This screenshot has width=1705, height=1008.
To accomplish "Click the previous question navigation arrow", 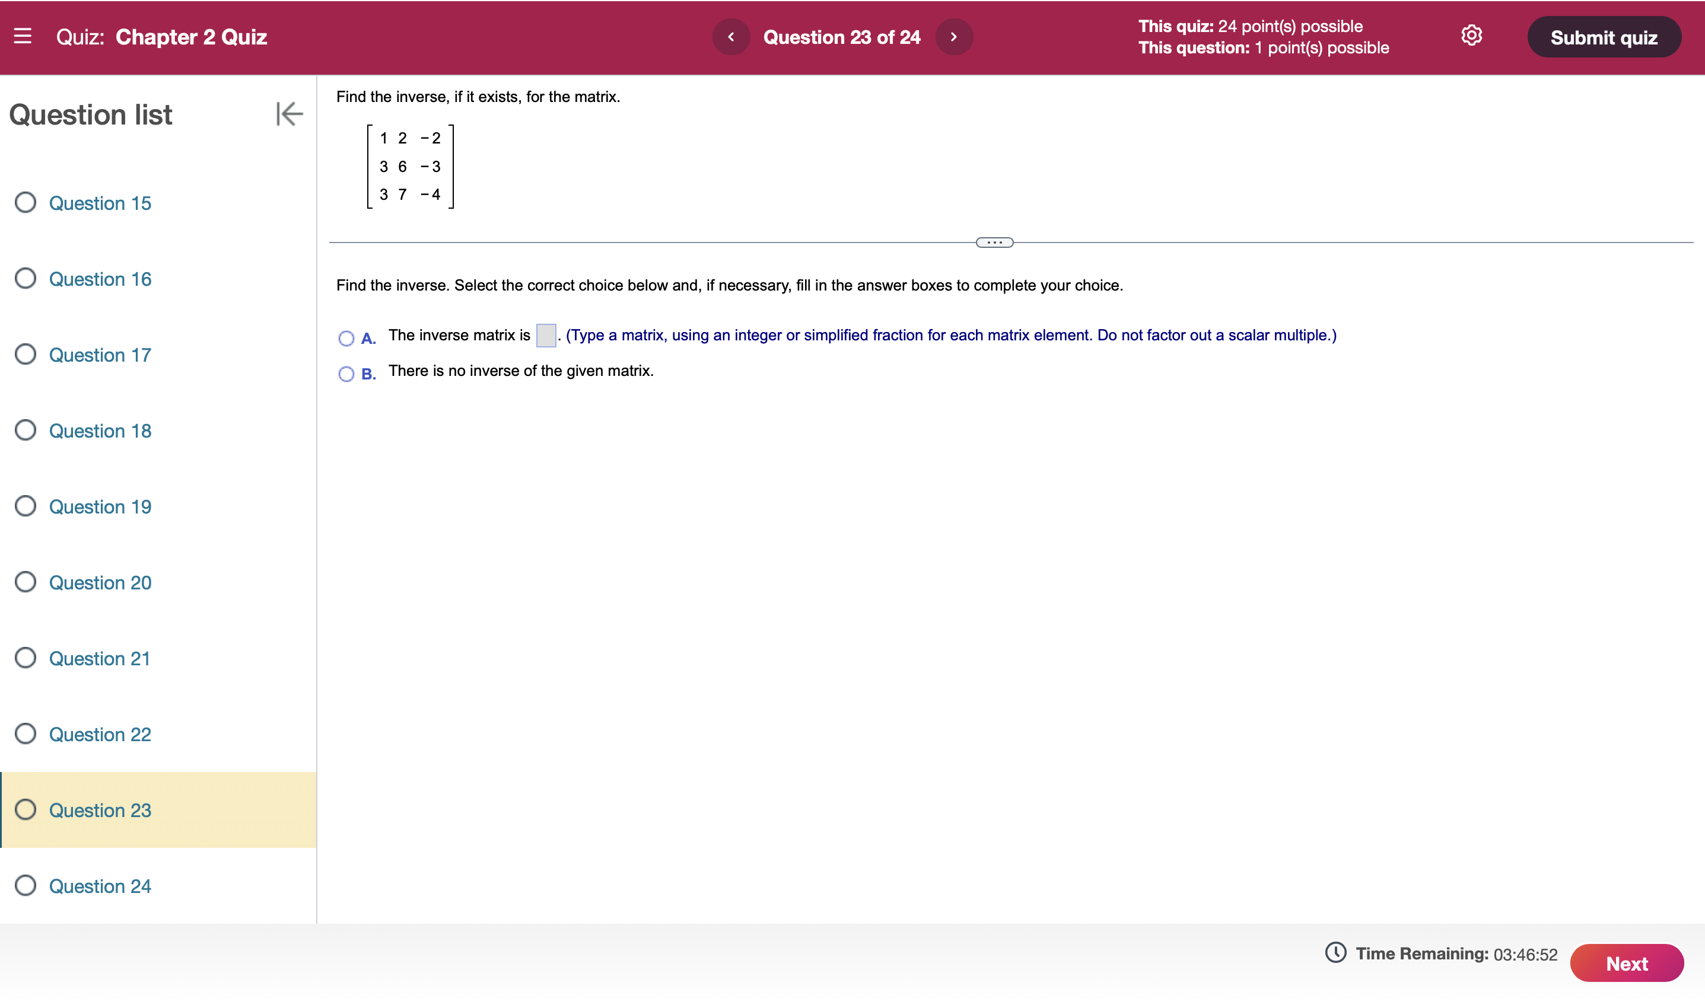I will click(731, 37).
